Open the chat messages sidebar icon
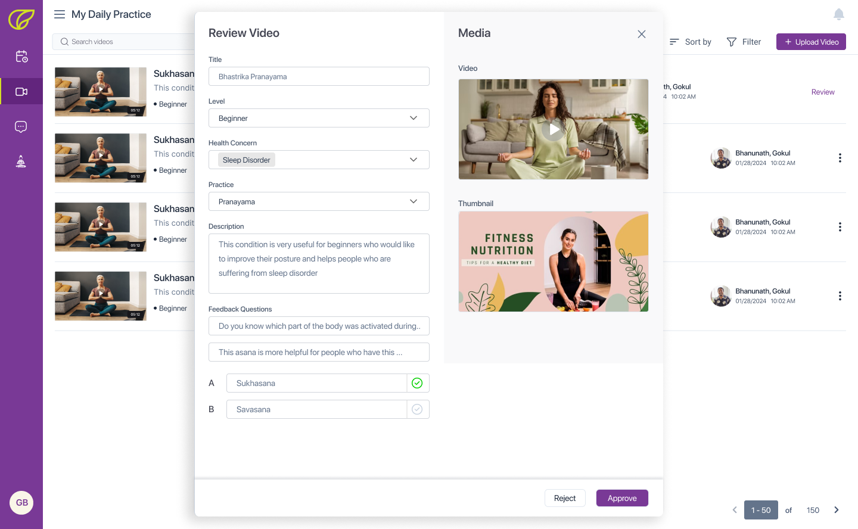 click(x=21, y=127)
